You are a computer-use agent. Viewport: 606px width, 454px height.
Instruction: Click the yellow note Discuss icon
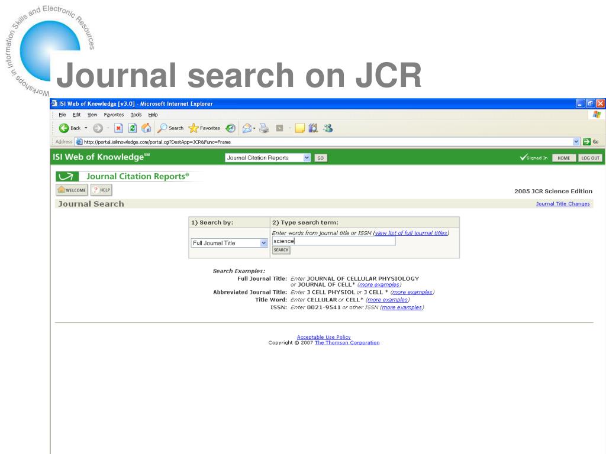(300, 128)
